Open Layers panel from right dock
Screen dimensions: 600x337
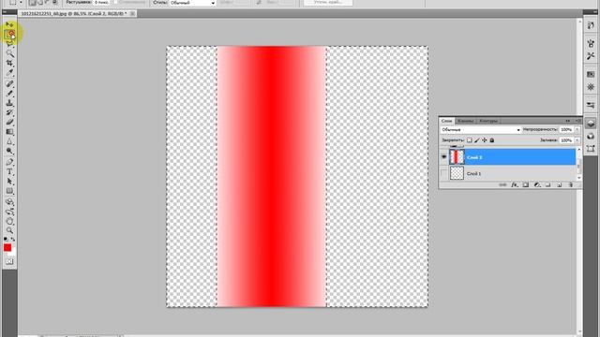click(x=591, y=124)
